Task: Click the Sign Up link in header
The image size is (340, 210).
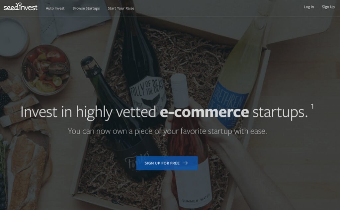Action: (x=328, y=7)
